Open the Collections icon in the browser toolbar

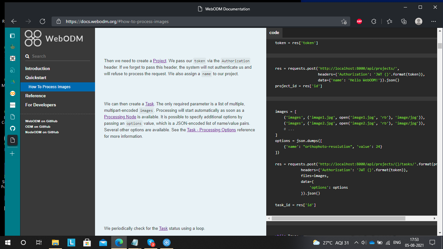pyautogui.click(x=403, y=21)
